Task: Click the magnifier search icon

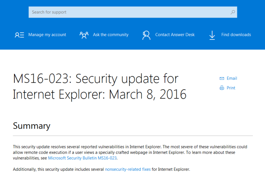Action: pyautogui.click(x=233, y=12)
